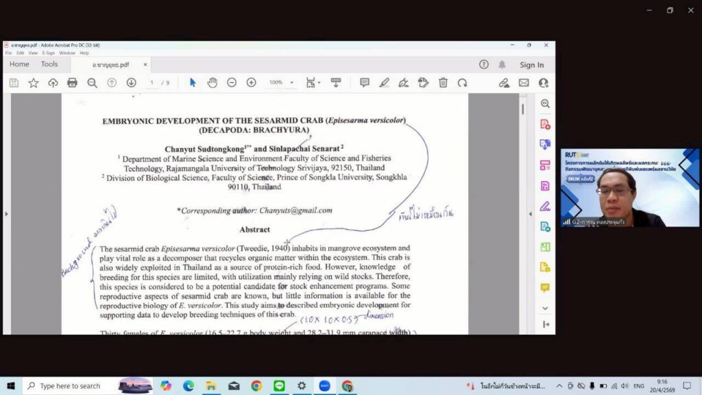Open the E-Sign menu
Screen dimensions: 702x395
tap(48, 53)
